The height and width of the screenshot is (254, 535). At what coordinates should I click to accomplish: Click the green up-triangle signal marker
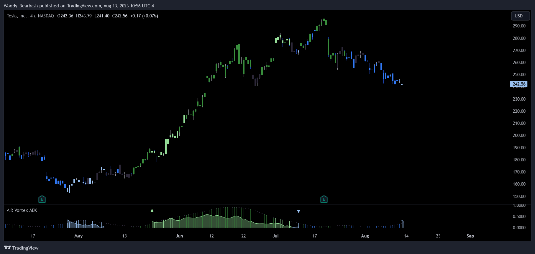[152, 211]
